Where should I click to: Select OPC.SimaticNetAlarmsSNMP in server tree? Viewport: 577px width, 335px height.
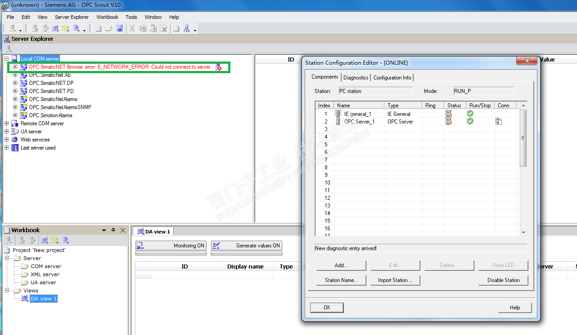[60, 107]
